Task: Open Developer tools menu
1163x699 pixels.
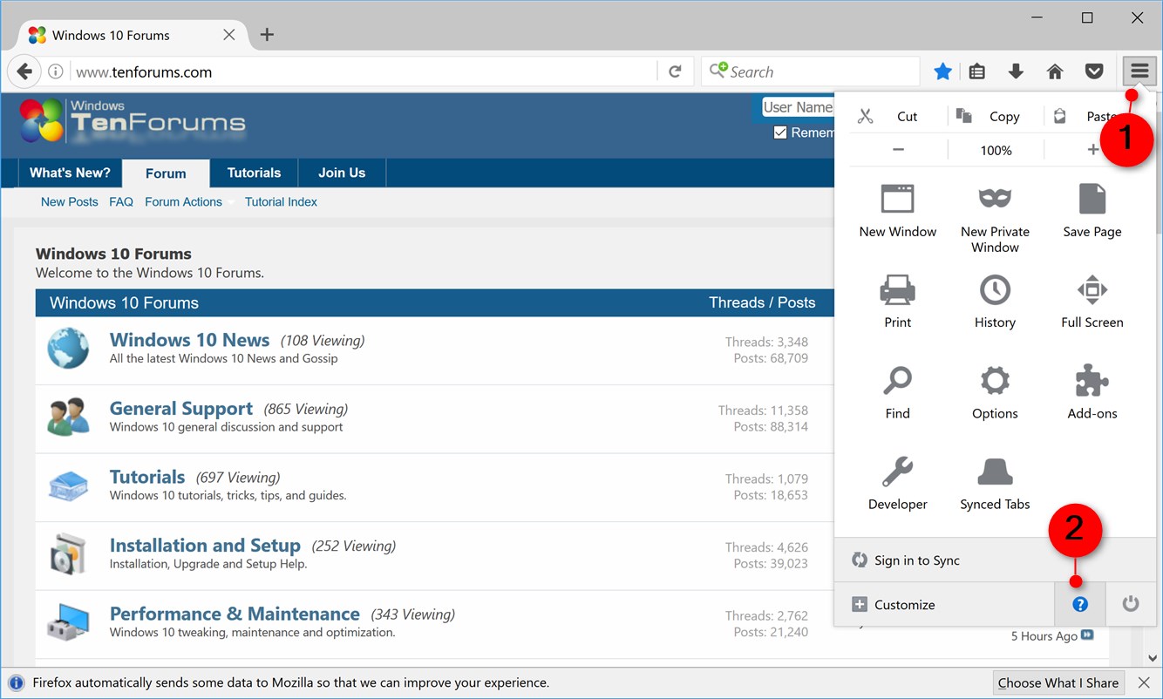Action: [x=897, y=483]
